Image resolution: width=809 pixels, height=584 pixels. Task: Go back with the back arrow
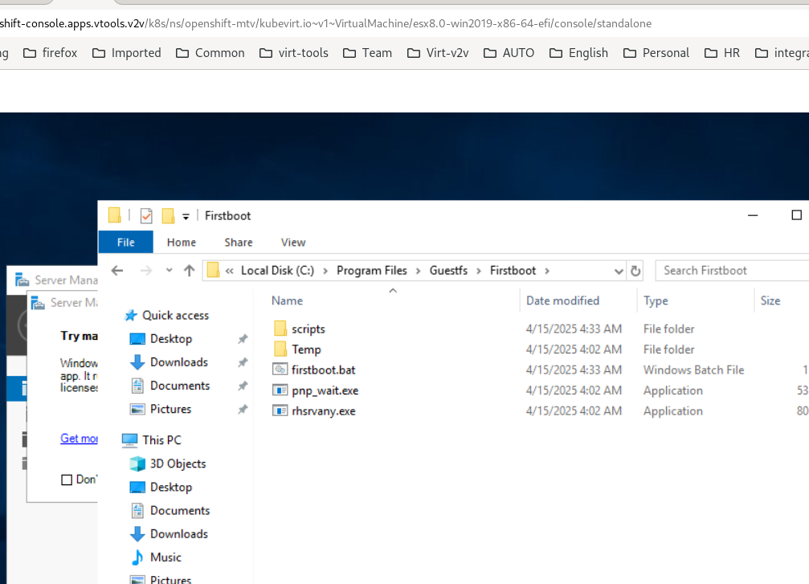coord(117,271)
